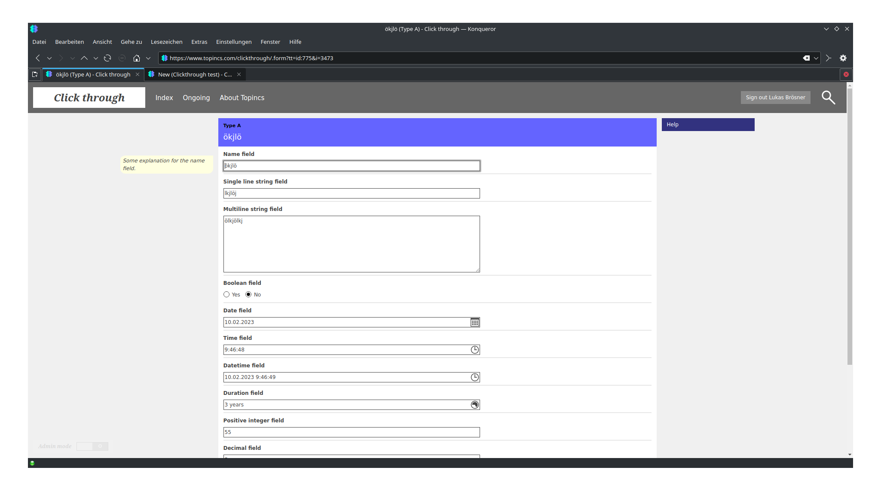Screen dimensions: 881x501
Task: Expand back history dropdown arrow
Action: pos(49,58)
